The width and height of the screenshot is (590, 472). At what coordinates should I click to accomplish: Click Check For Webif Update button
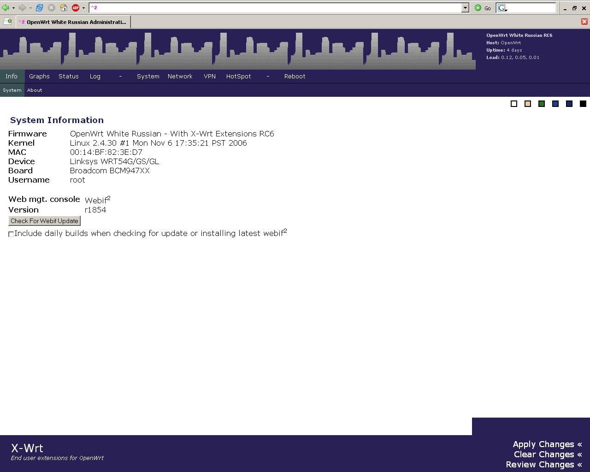click(x=45, y=221)
